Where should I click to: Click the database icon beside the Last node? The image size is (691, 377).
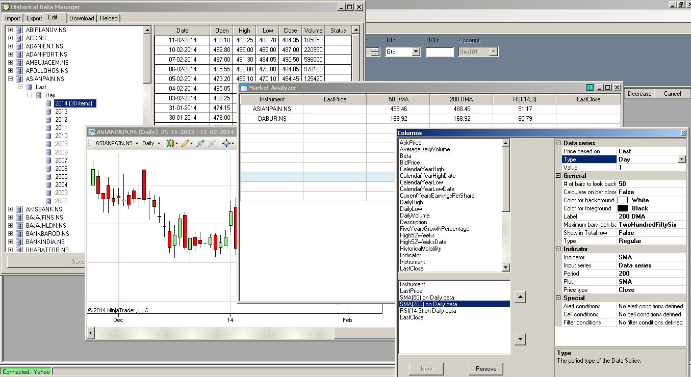coord(29,87)
